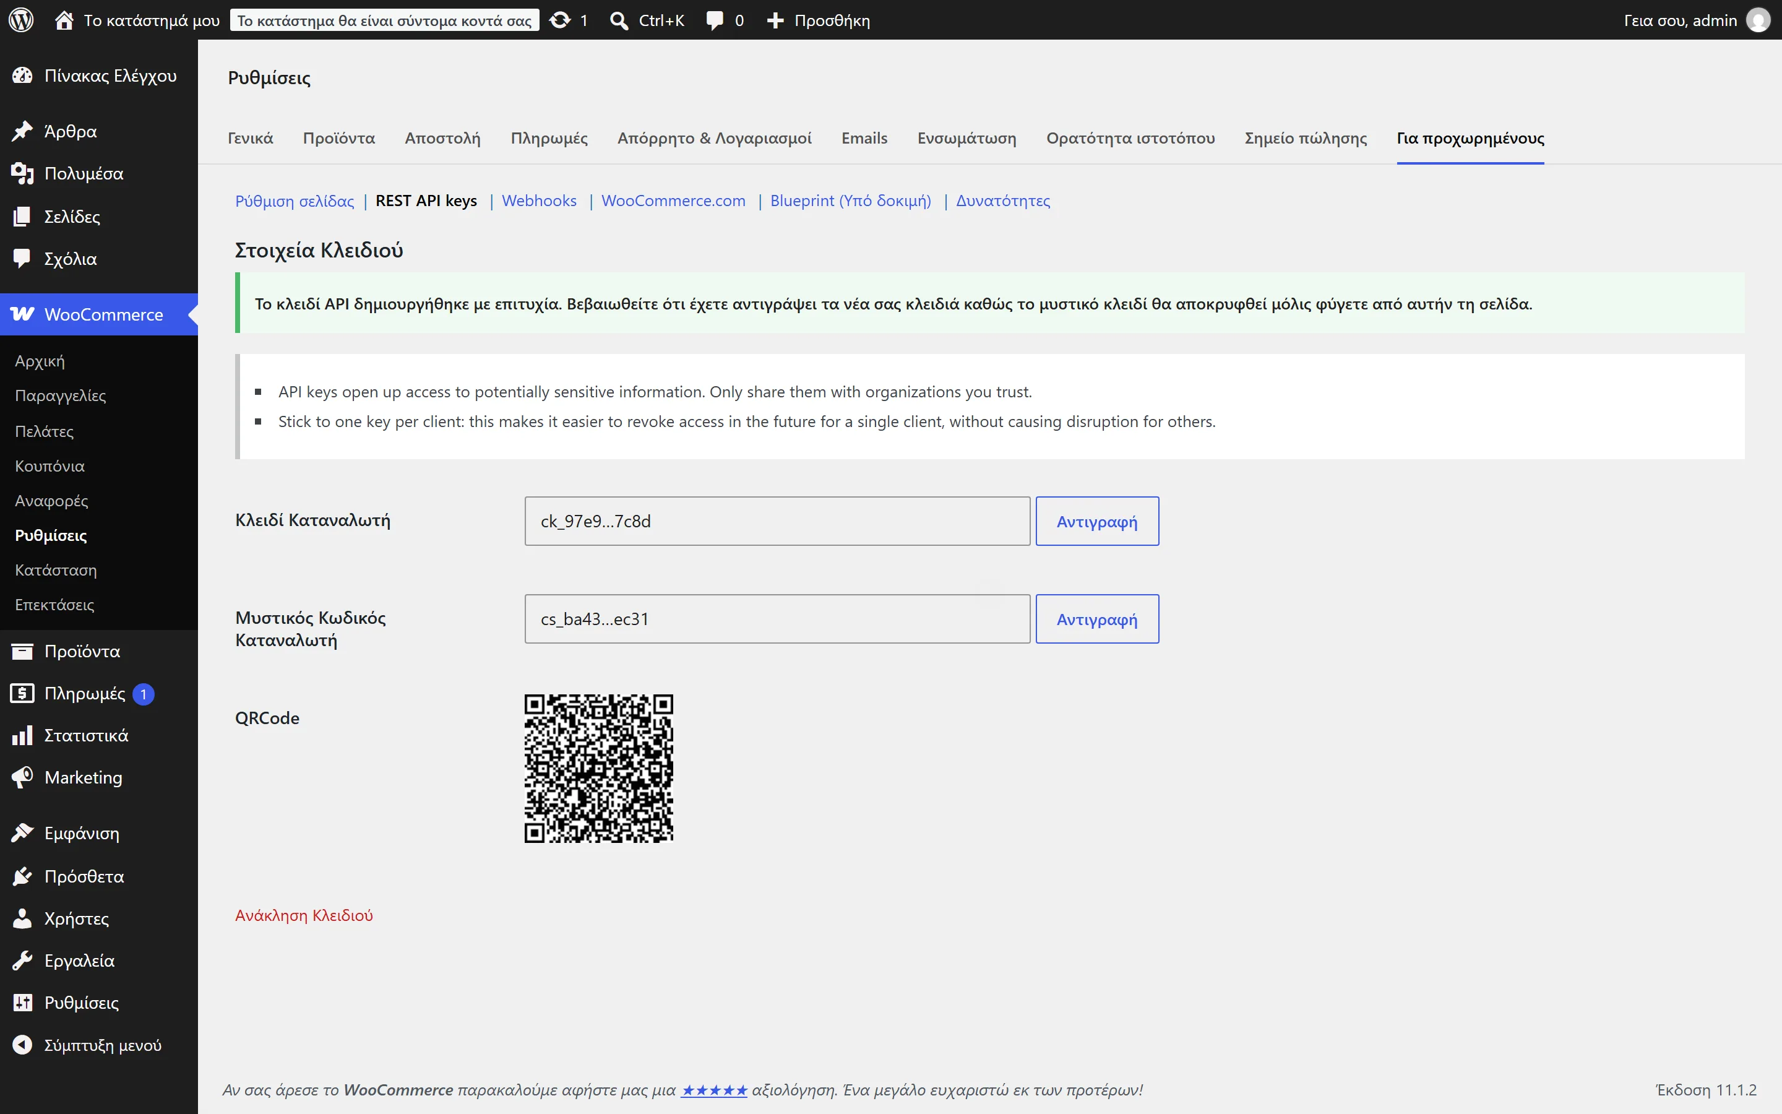This screenshot has width=1782, height=1114.
Task: Select Για προχωρημένους tab
Action: tap(1471, 138)
